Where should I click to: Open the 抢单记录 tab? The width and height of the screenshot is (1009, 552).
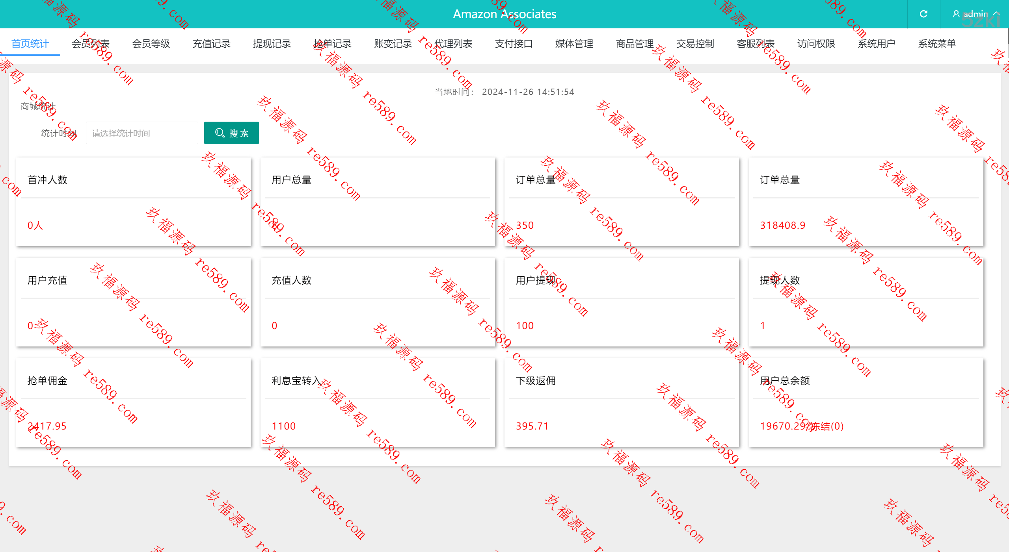(332, 44)
